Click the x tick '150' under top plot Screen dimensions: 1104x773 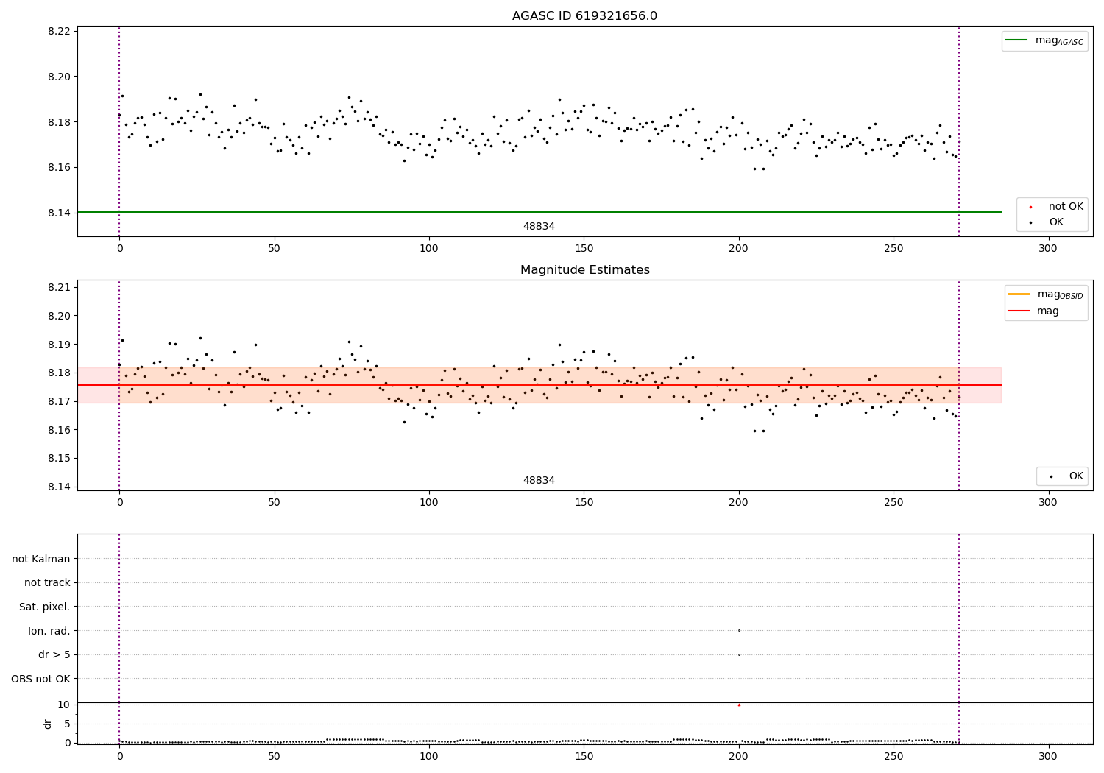pos(584,249)
